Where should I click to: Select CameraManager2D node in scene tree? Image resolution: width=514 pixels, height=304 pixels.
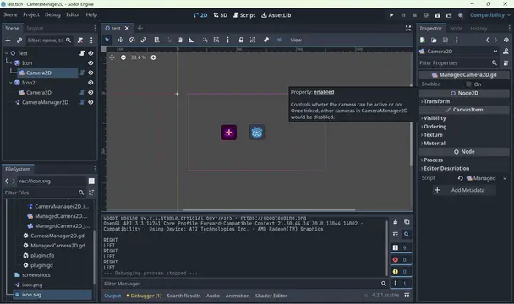[46, 102]
